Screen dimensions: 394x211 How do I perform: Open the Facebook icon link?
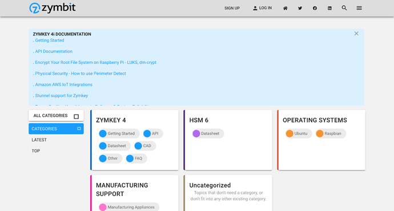tap(315, 9)
